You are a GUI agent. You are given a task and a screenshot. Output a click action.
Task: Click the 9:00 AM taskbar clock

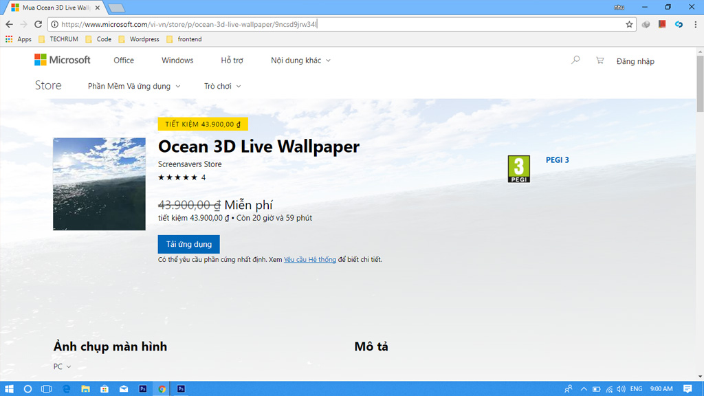(x=661, y=389)
